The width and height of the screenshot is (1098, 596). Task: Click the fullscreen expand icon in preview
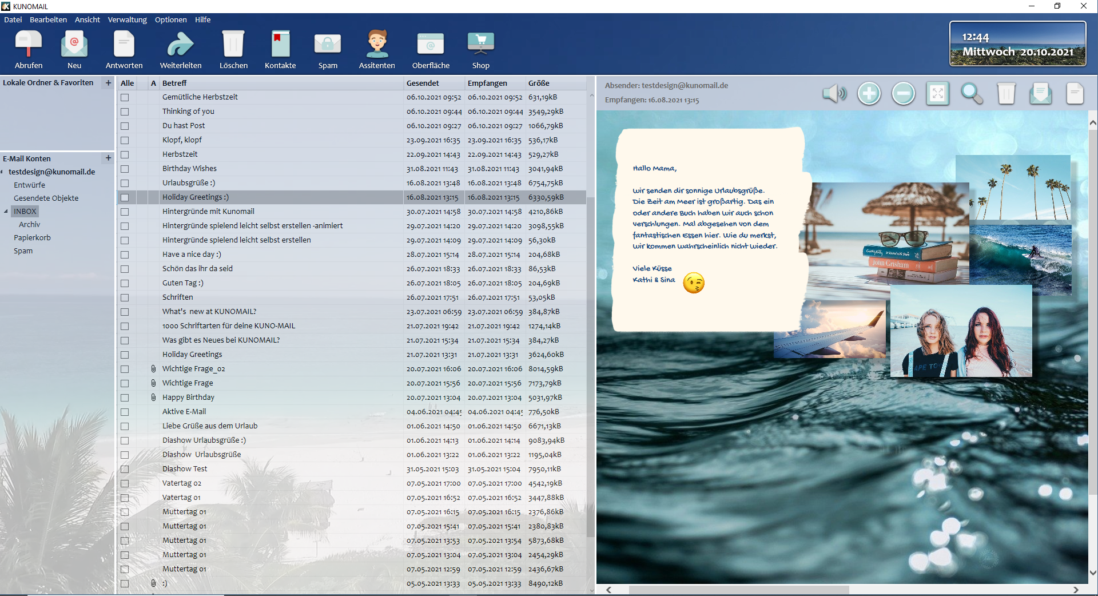[938, 93]
